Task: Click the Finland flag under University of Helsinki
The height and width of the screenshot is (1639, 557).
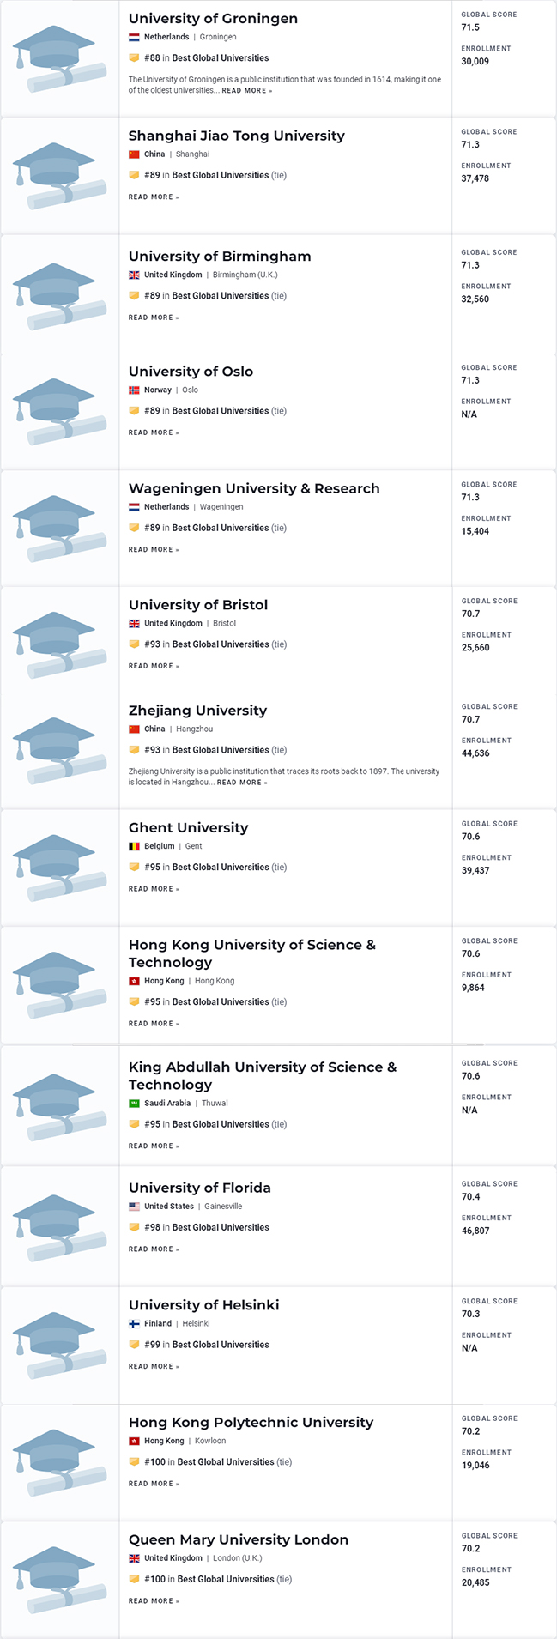Action: [134, 1324]
